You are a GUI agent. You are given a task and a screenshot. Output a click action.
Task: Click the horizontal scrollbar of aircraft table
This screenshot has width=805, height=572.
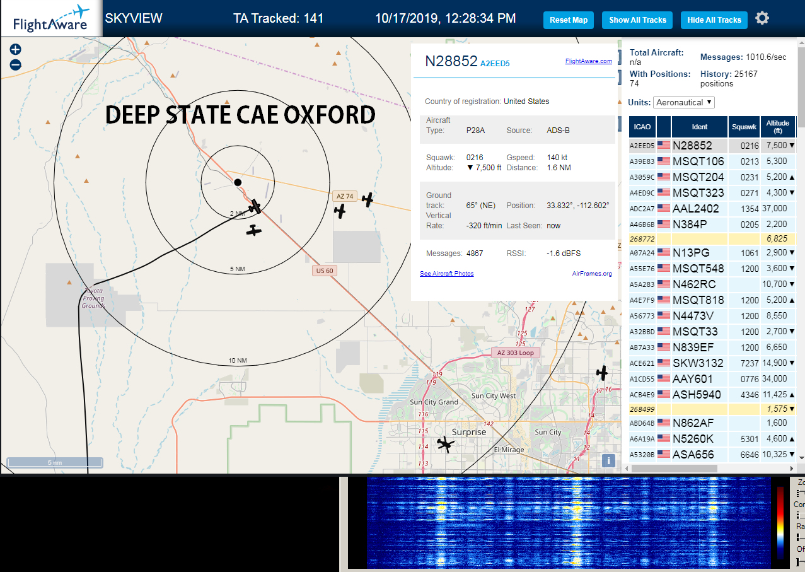point(674,468)
